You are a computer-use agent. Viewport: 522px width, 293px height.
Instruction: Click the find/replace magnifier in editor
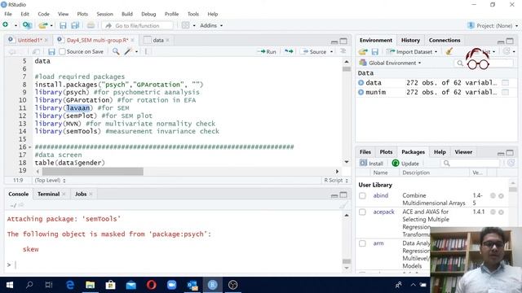tap(116, 51)
